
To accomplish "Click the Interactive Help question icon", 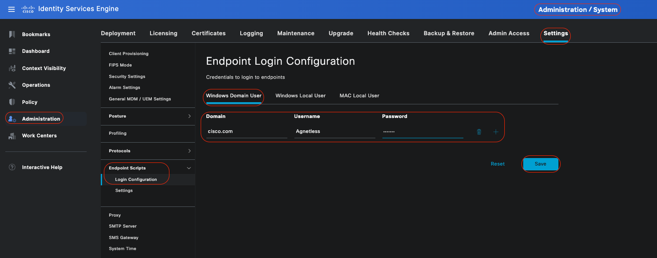I will click(12, 168).
